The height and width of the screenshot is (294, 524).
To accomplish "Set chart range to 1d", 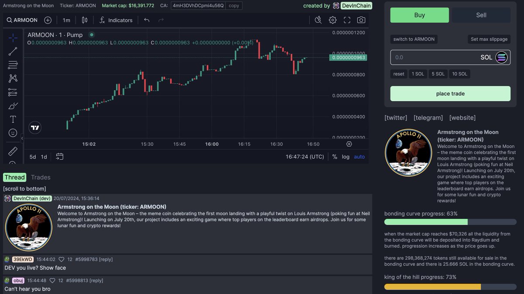I will click(x=44, y=157).
